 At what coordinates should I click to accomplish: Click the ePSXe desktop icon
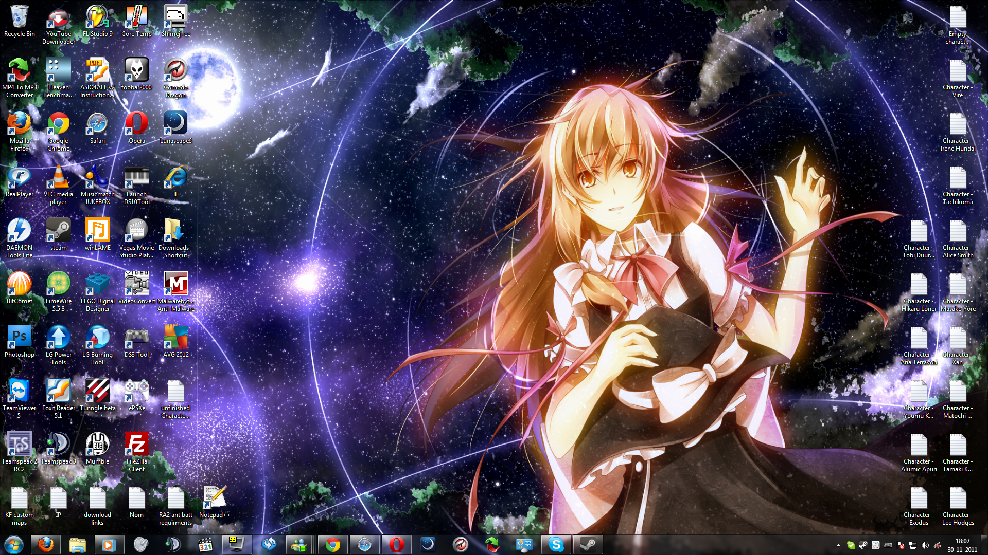137,395
